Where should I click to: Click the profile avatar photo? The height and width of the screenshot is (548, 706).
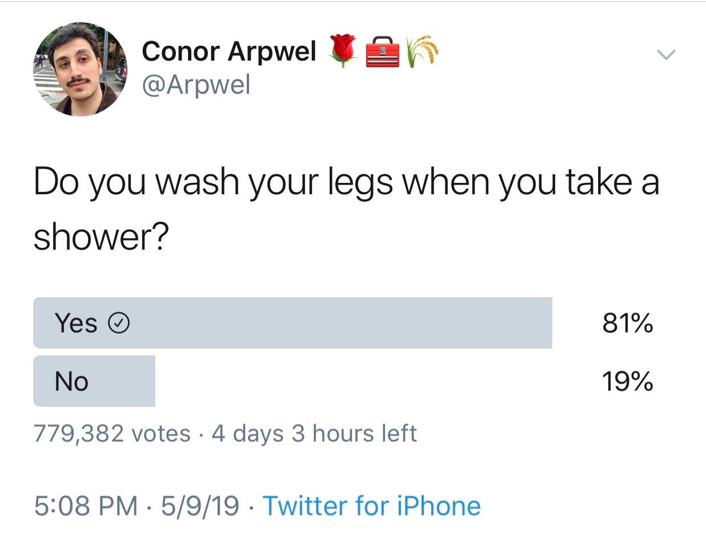coord(80,69)
